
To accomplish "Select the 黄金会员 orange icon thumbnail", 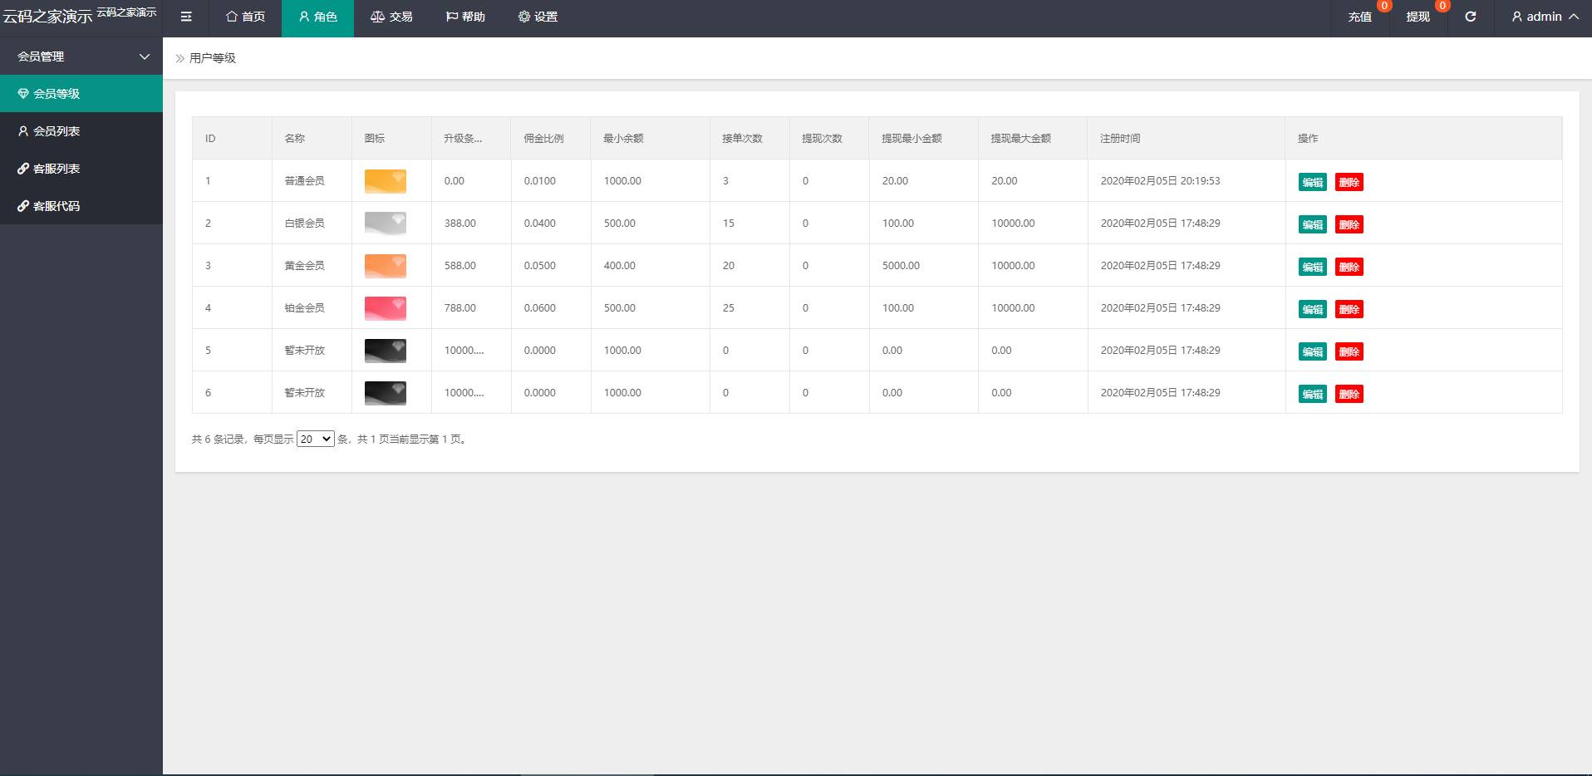I will point(385,266).
